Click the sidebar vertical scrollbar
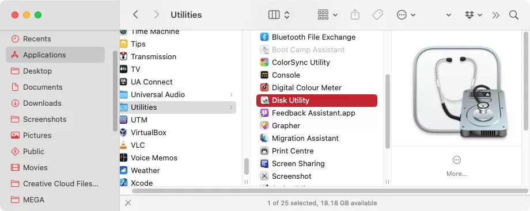The height and width of the screenshot is (211, 530). coord(115,91)
